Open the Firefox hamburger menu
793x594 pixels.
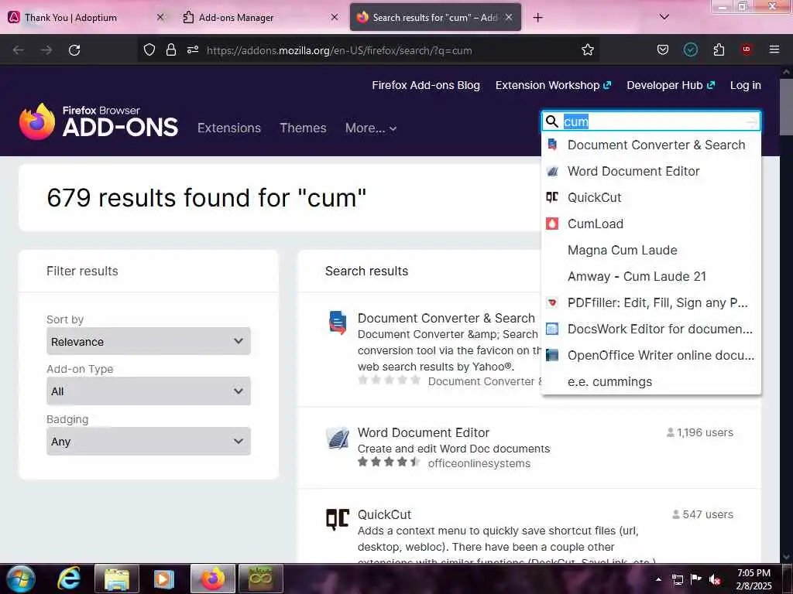click(x=774, y=49)
